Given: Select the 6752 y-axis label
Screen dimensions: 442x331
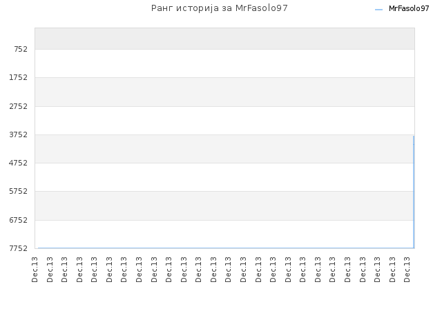Looking at the screenshot, I should (19, 220).
